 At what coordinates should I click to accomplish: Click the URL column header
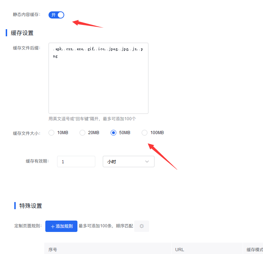click(x=179, y=249)
